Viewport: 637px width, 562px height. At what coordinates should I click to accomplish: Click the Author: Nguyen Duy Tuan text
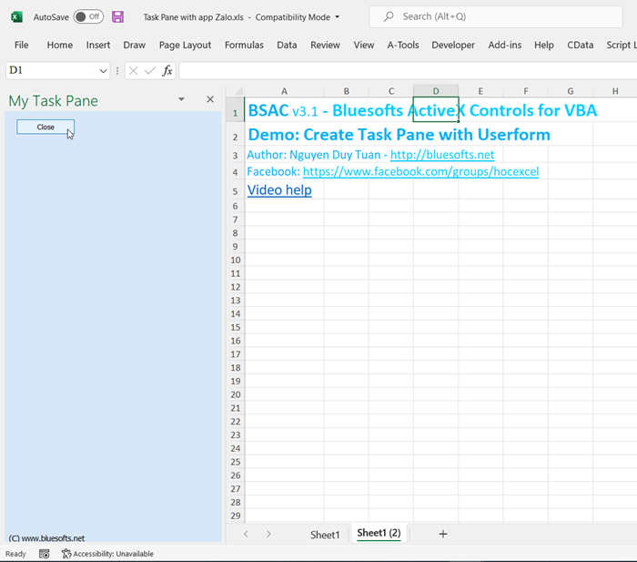(x=314, y=155)
